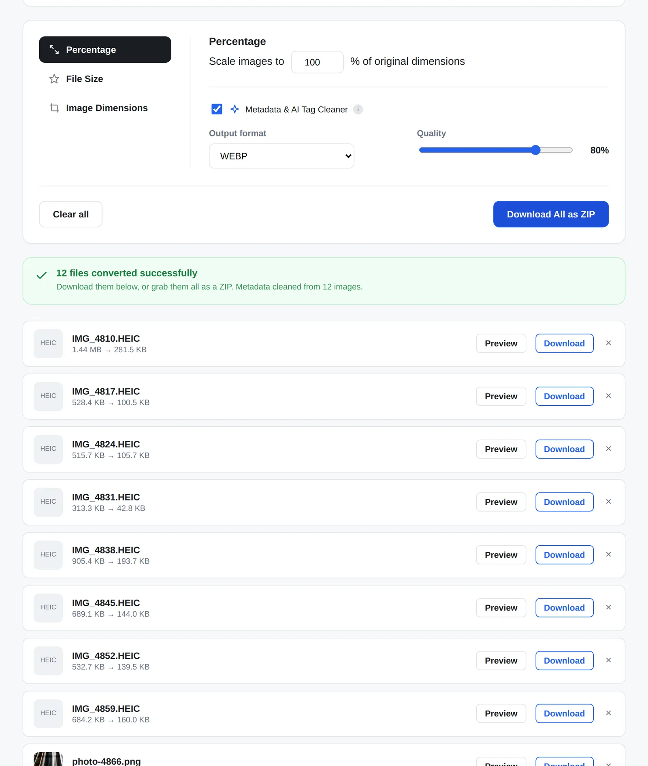The image size is (648, 766).
Task: Download IMG_4810.HEIC
Action: coord(564,343)
